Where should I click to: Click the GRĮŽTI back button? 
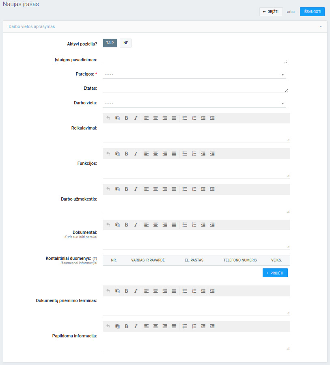(271, 12)
